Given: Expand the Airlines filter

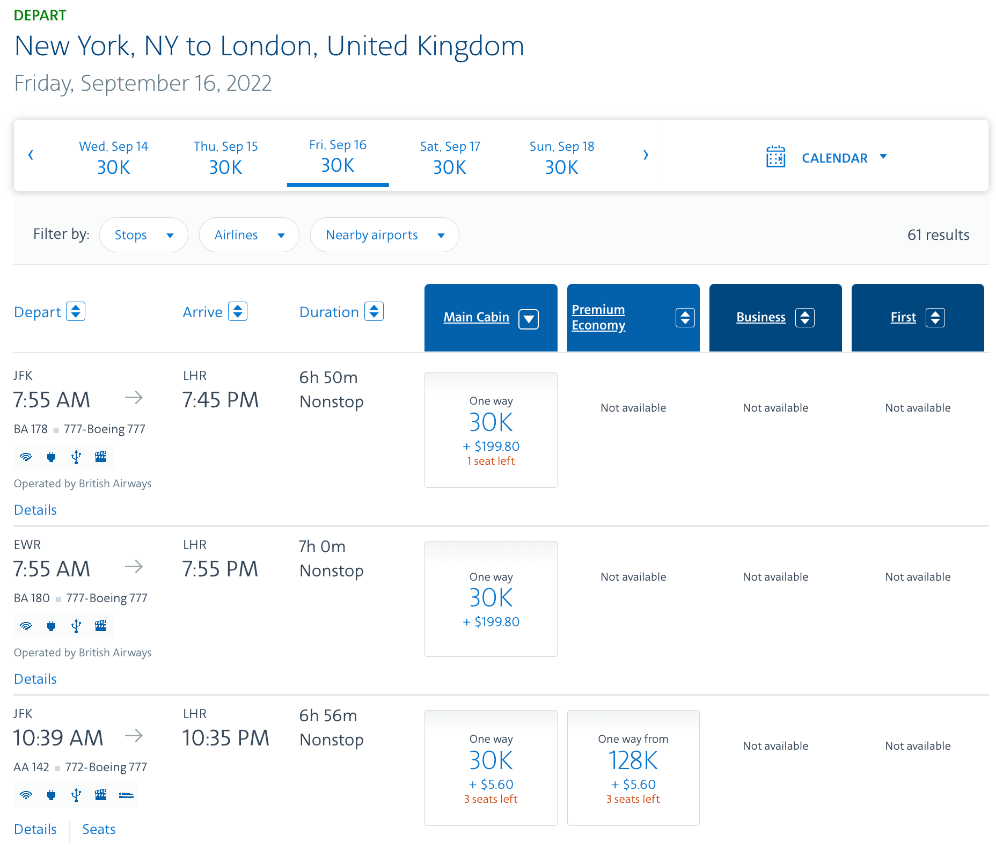Looking at the screenshot, I should (249, 235).
